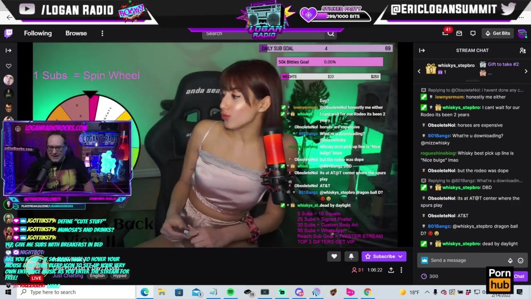Screen dimensions: 531x299
Task: Open the whispers chat bubble icon
Action: click(x=473, y=33)
